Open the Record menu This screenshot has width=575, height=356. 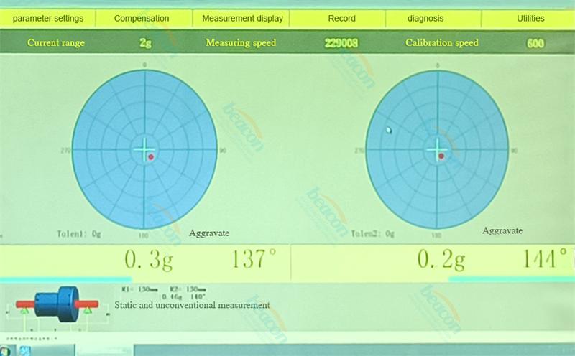click(341, 18)
